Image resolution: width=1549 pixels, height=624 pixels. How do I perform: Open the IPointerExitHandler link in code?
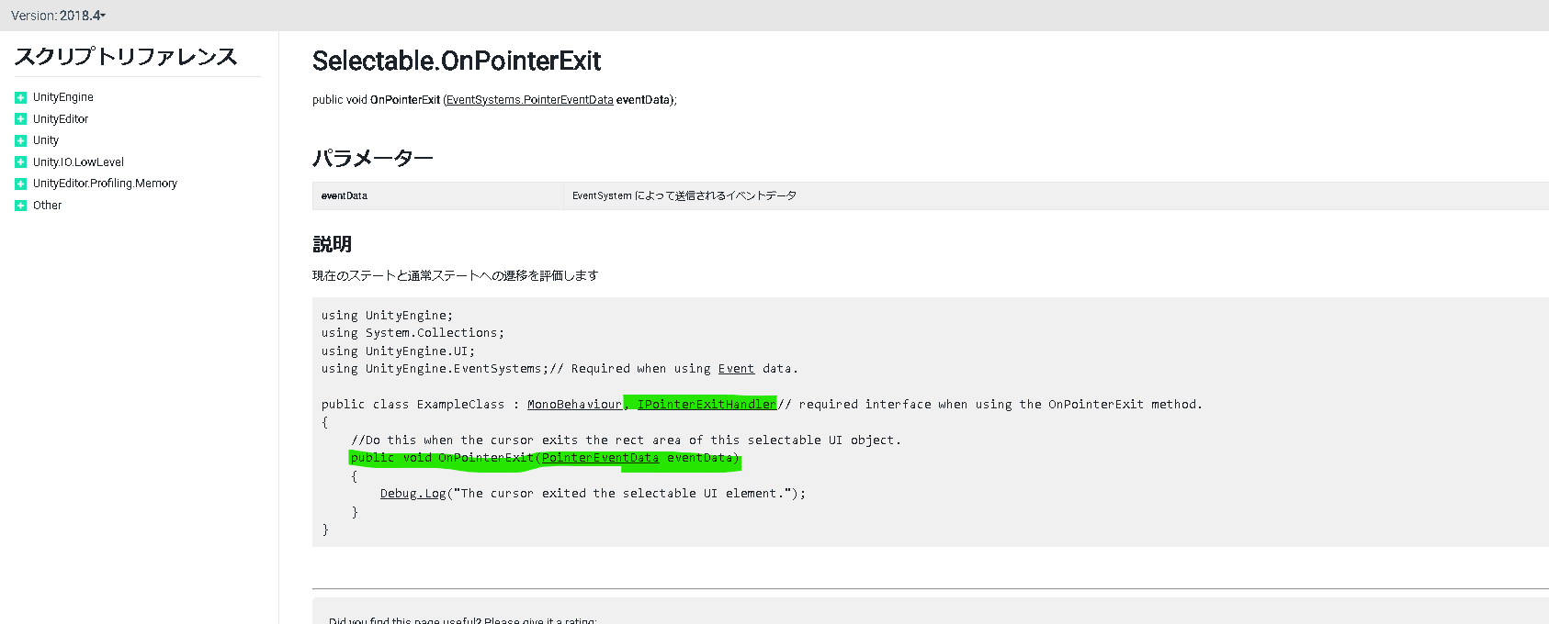tap(707, 405)
